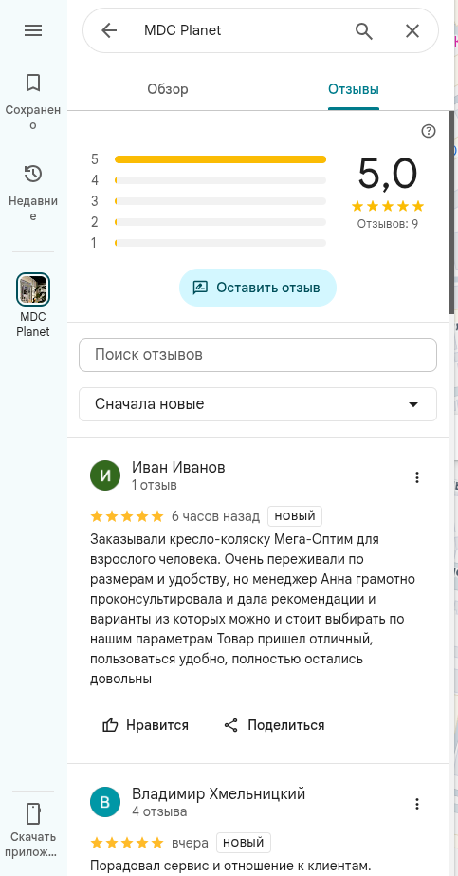Expand the Сначала новые sort dropdown
This screenshot has width=458, height=876.
tap(258, 404)
